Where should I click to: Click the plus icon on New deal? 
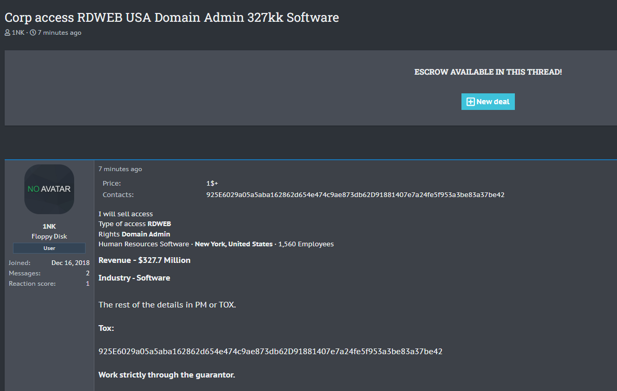click(x=470, y=102)
